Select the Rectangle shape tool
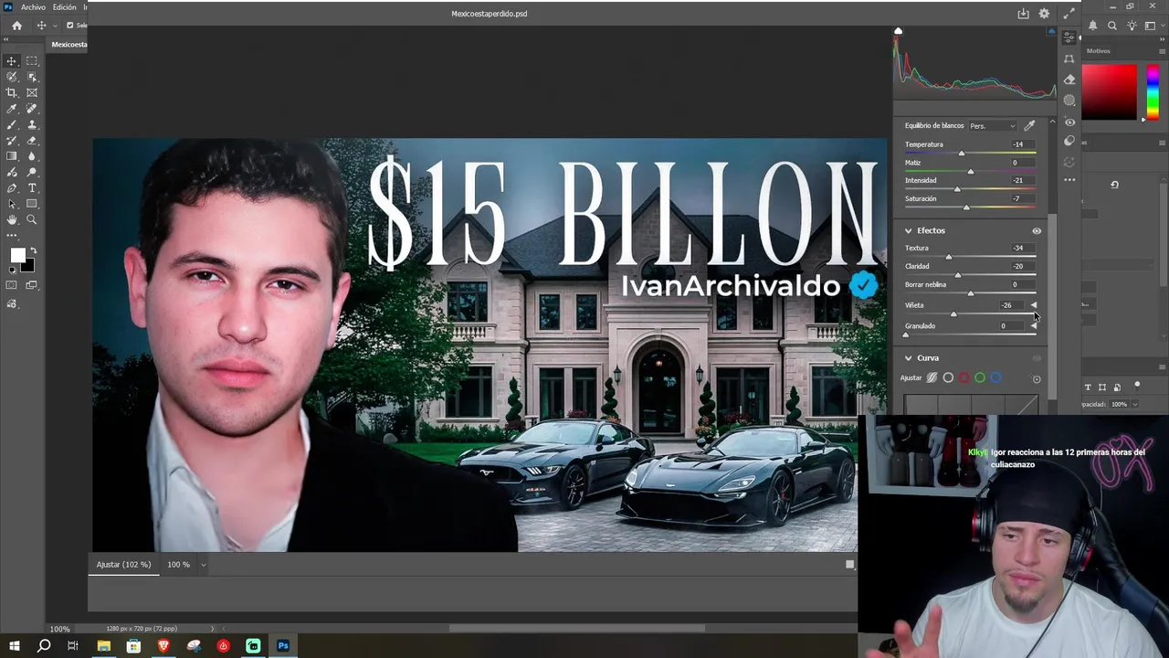1169x658 pixels. pos(32,204)
